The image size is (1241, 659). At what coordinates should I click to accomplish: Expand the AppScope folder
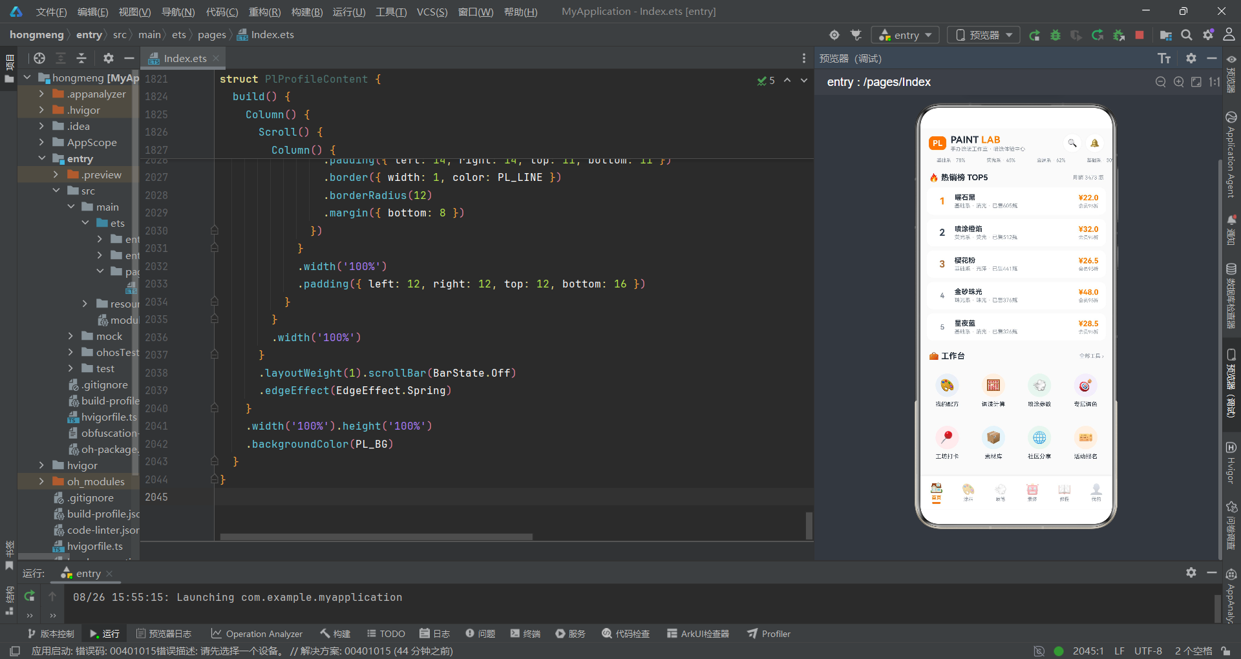click(41, 143)
